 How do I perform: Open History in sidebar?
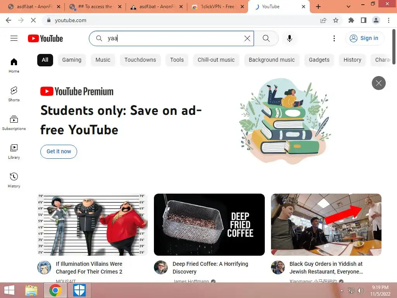pyautogui.click(x=14, y=180)
